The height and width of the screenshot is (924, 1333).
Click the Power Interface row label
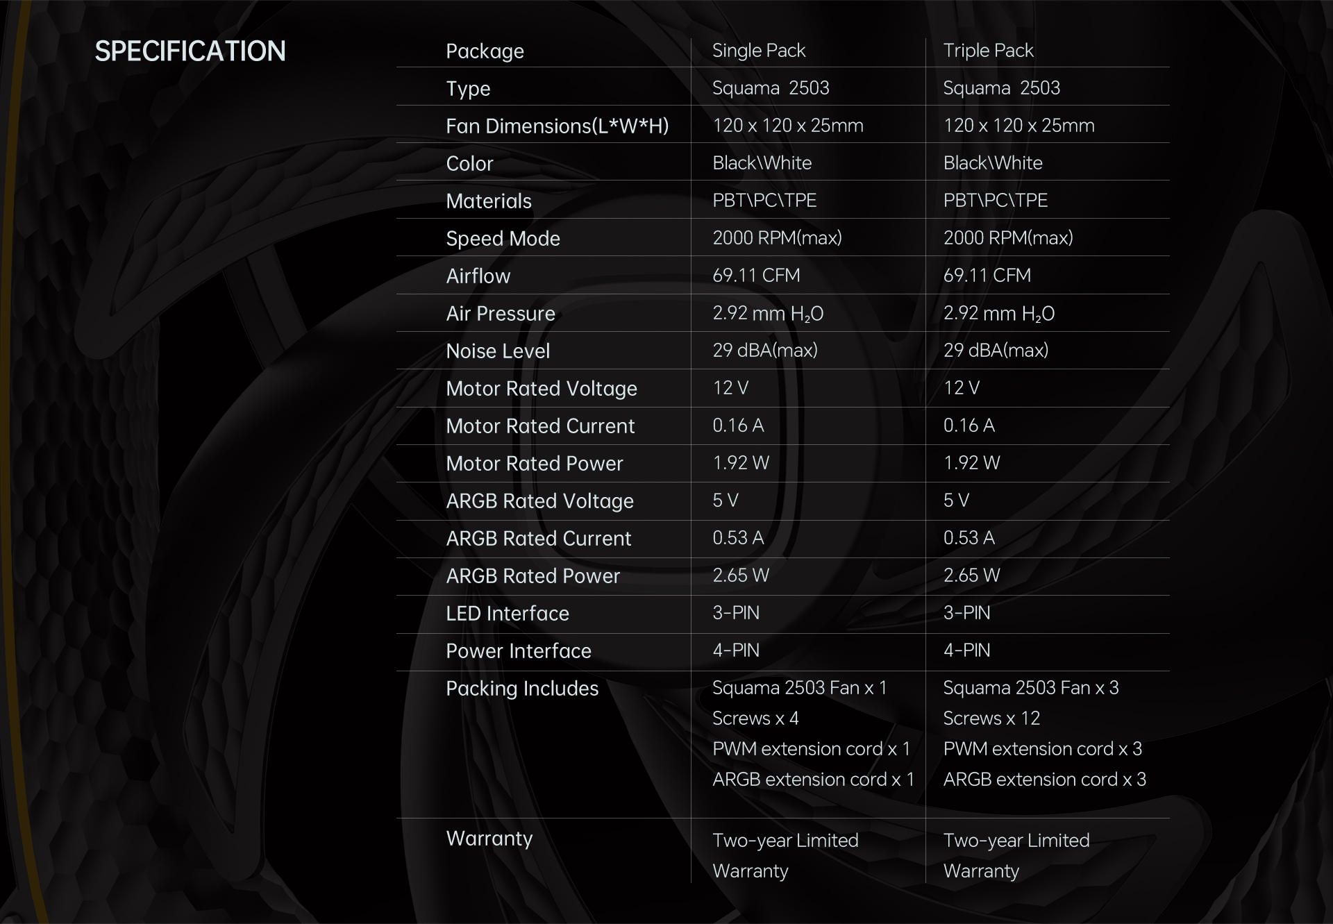tap(518, 651)
